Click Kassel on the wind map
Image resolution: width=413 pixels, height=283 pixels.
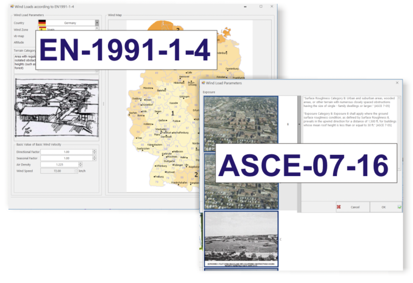coord(173,103)
